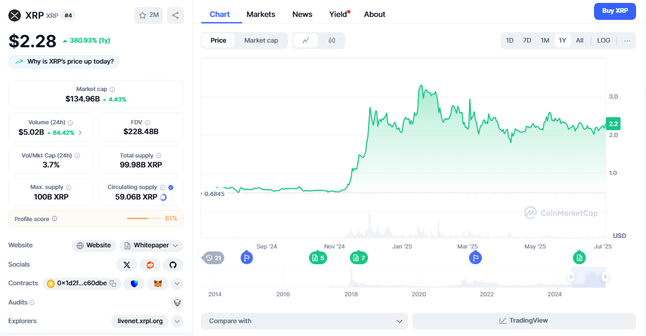Set chart range to 1D
The image size is (646, 336).
tap(510, 40)
